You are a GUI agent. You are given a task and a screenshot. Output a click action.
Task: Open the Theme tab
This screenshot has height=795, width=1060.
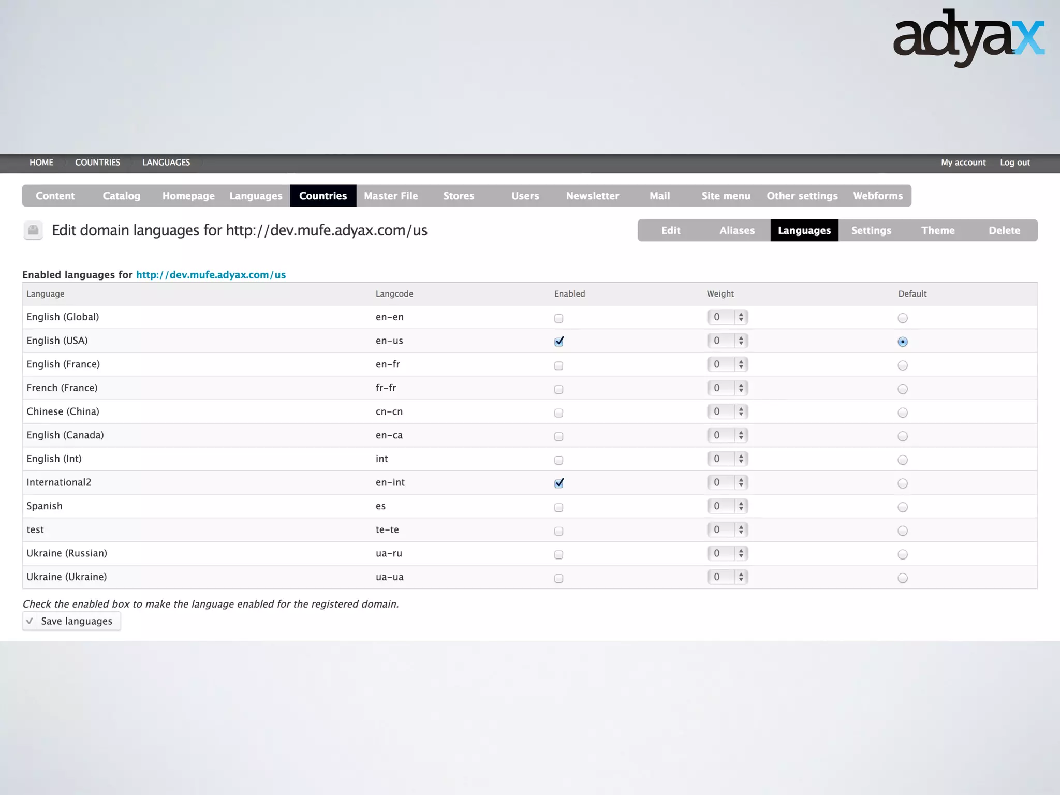937,230
